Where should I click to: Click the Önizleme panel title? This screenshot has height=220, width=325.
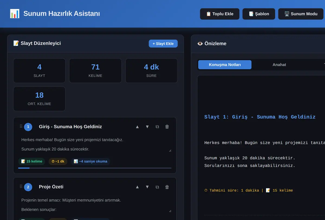point(212,44)
